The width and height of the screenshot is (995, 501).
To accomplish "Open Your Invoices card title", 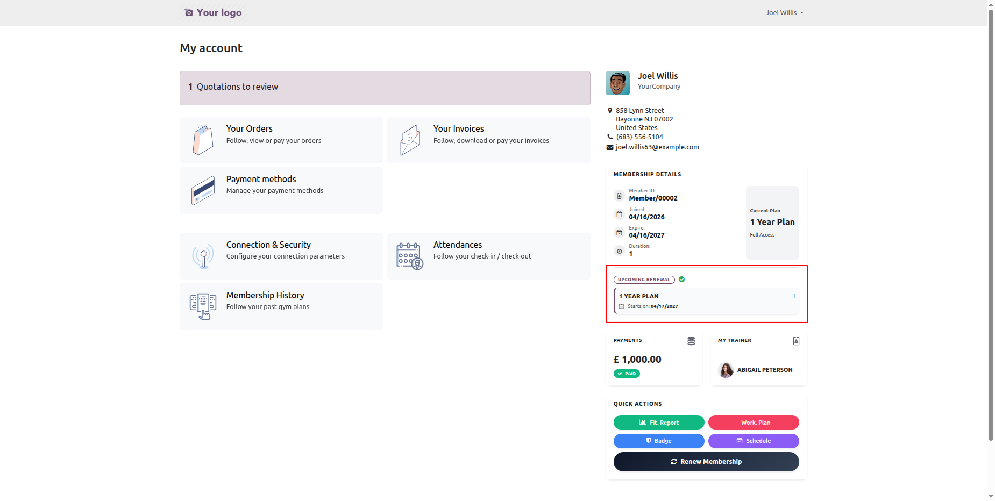I will [458, 128].
